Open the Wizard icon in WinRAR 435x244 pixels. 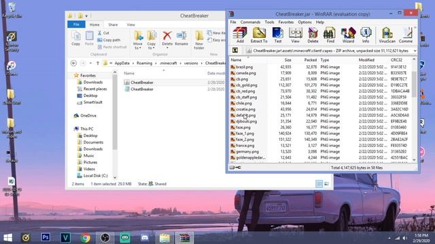[x=348, y=35]
